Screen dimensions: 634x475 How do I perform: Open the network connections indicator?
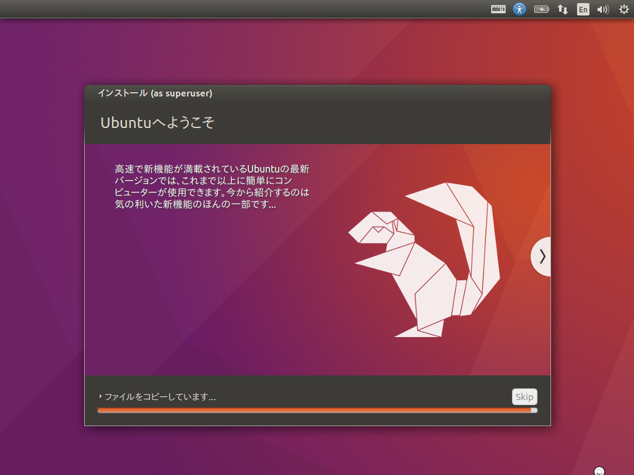tap(562, 9)
